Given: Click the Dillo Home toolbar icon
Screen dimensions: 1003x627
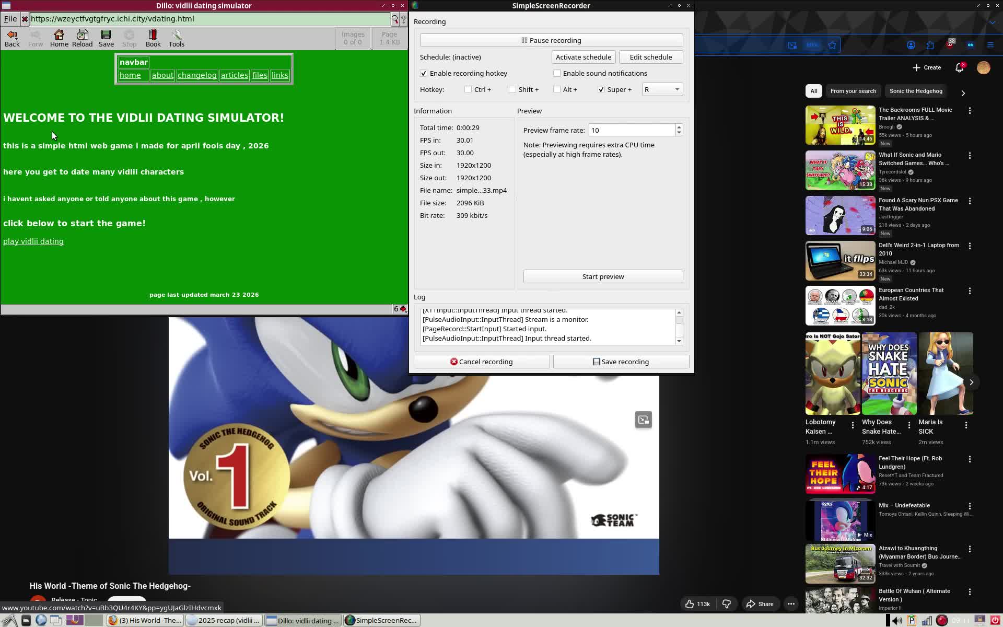Looking at the screenshot, I should (59, 34).
